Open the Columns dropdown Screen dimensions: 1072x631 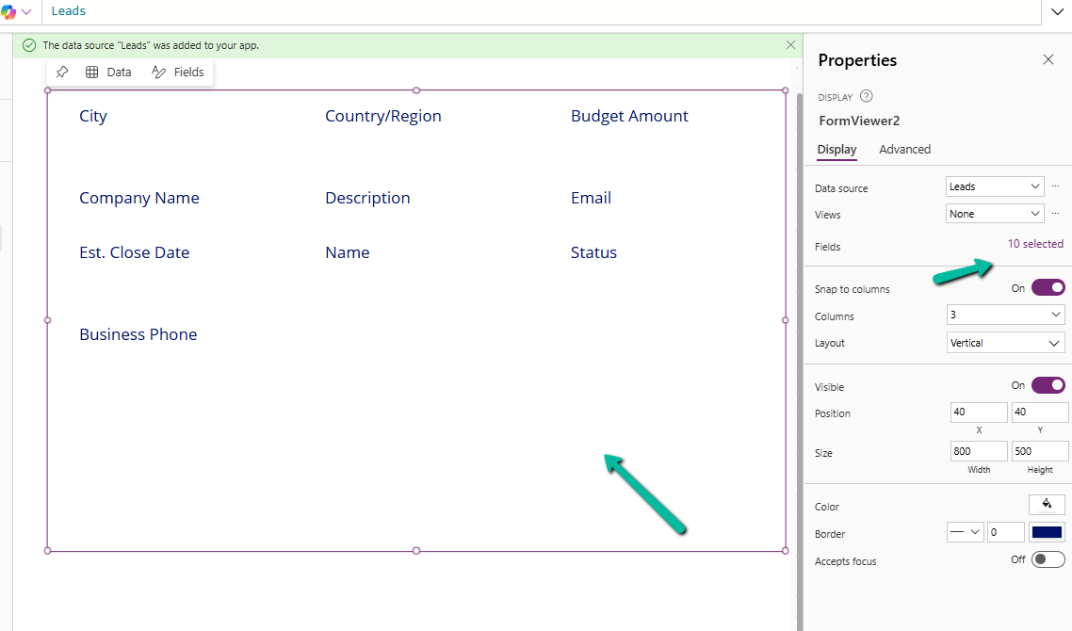coord(1005,315)
